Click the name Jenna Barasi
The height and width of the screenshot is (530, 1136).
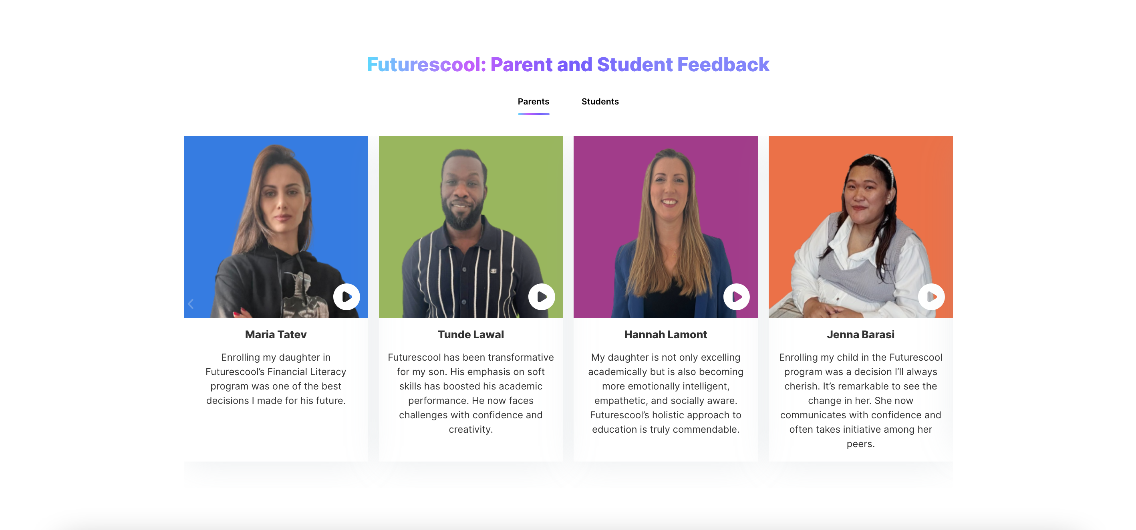pyautogui.click(x=860, y=334)
